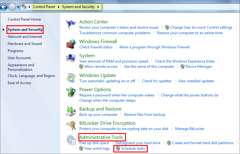Go to Control Panel Home
Screen dimensions: 240x154
coord(24,19)
